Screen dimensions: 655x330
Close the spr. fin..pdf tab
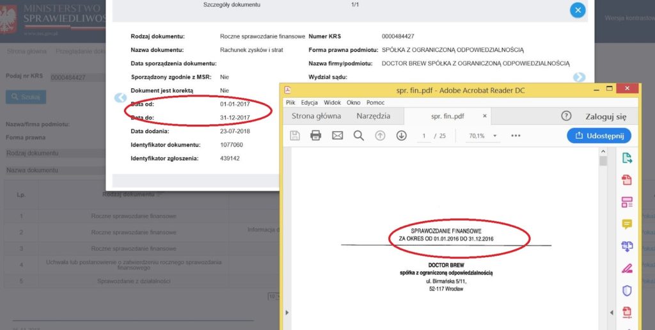point(485,116)
